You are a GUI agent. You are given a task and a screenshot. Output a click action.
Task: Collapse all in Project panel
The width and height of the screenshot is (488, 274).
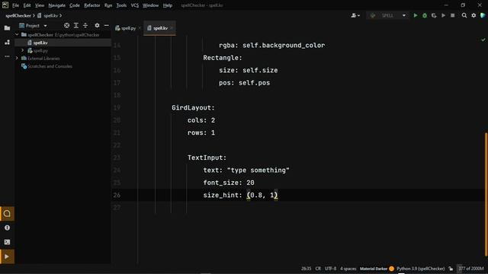85,25
